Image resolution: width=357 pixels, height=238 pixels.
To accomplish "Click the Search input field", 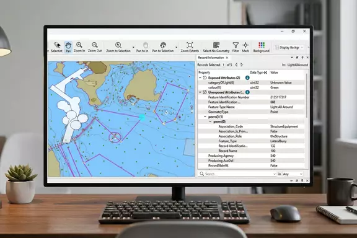I will point(237,174).
